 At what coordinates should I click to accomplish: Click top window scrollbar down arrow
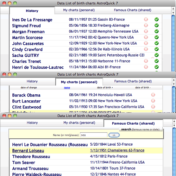(x=173, y=13)
